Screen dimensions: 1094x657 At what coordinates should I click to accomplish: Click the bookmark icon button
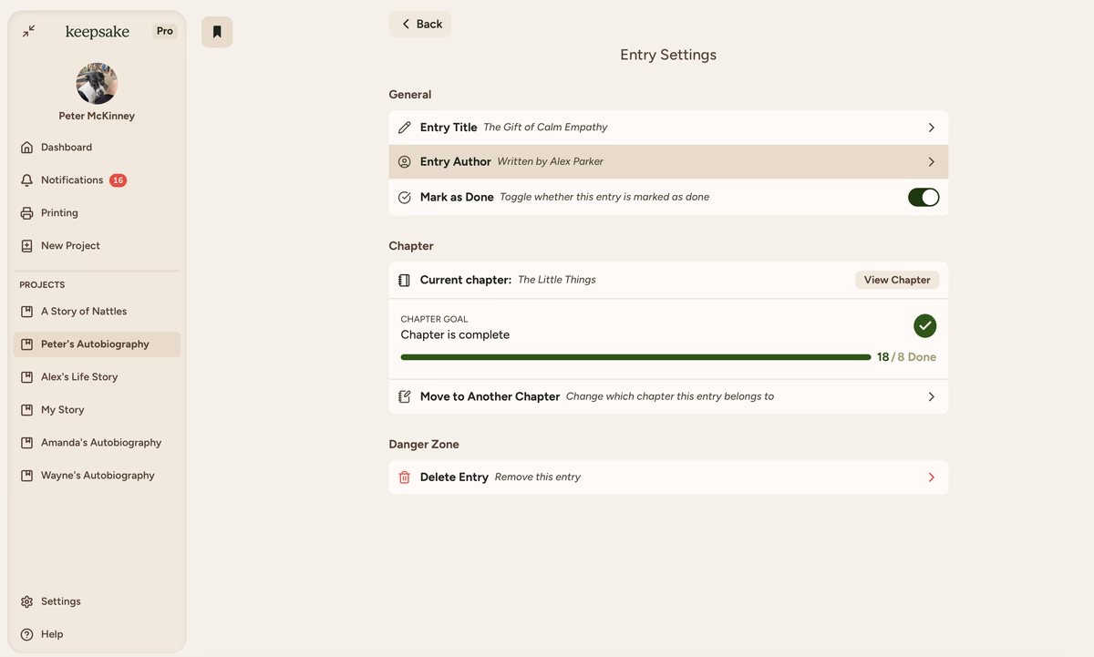217,32
